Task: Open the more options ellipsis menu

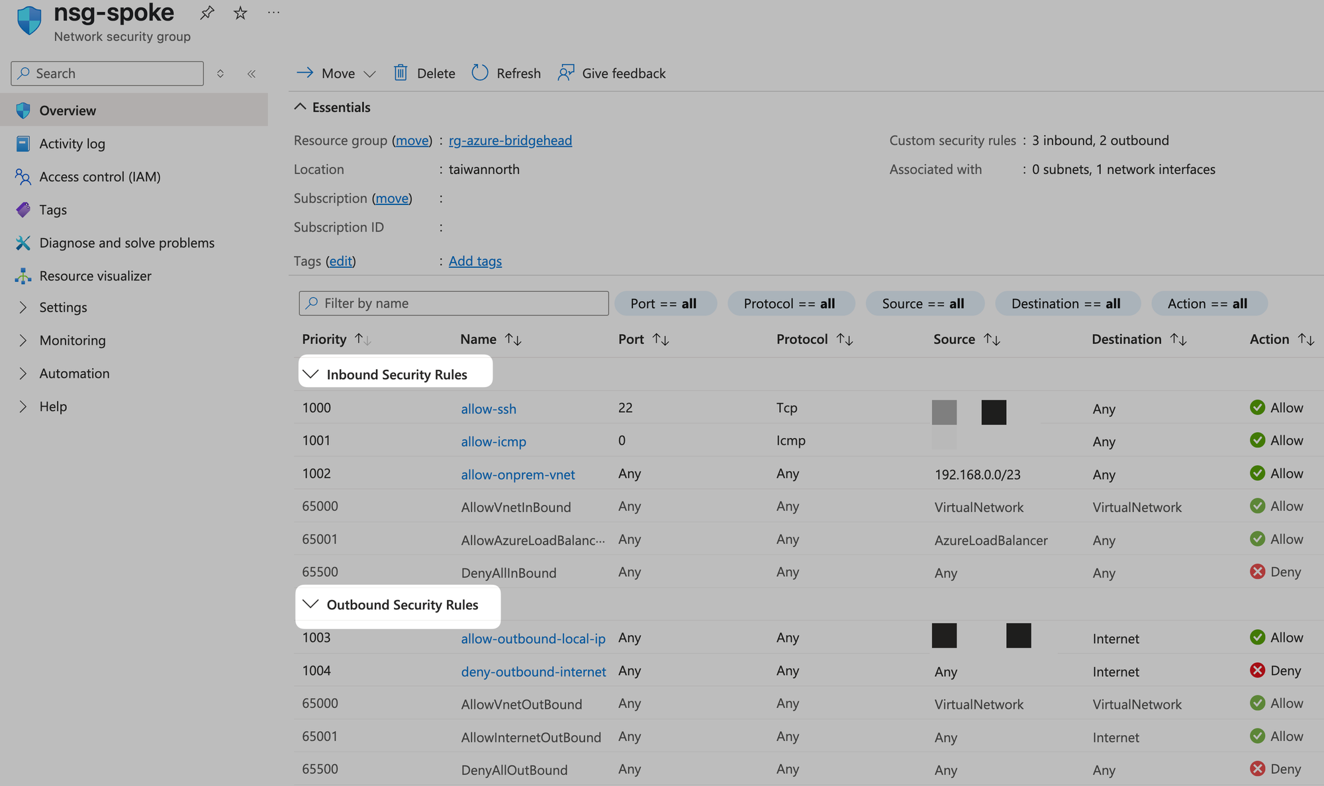Action: (x=273, y=13)
